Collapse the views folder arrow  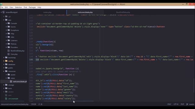tap(6, 78)
